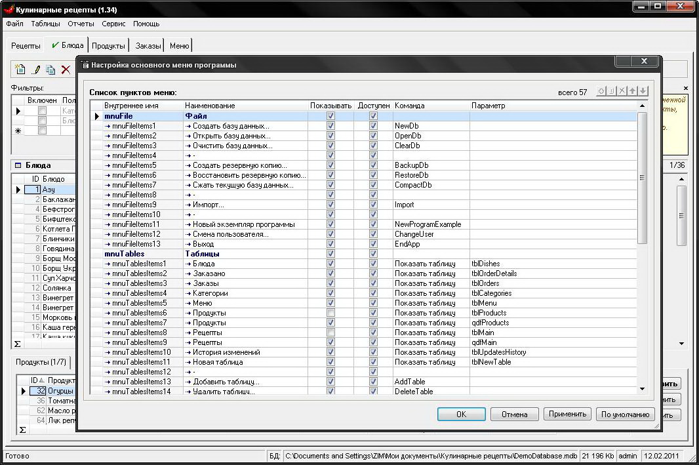
Task: Move menu item down with arrow icon
Action: pos(643,92)
